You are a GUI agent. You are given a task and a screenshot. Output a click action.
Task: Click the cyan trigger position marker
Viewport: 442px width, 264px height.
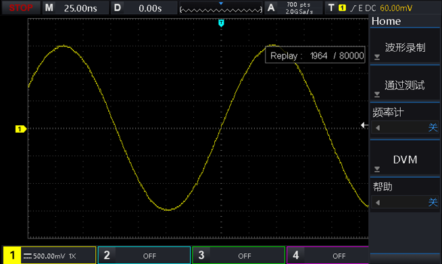[x=221, y=23]
